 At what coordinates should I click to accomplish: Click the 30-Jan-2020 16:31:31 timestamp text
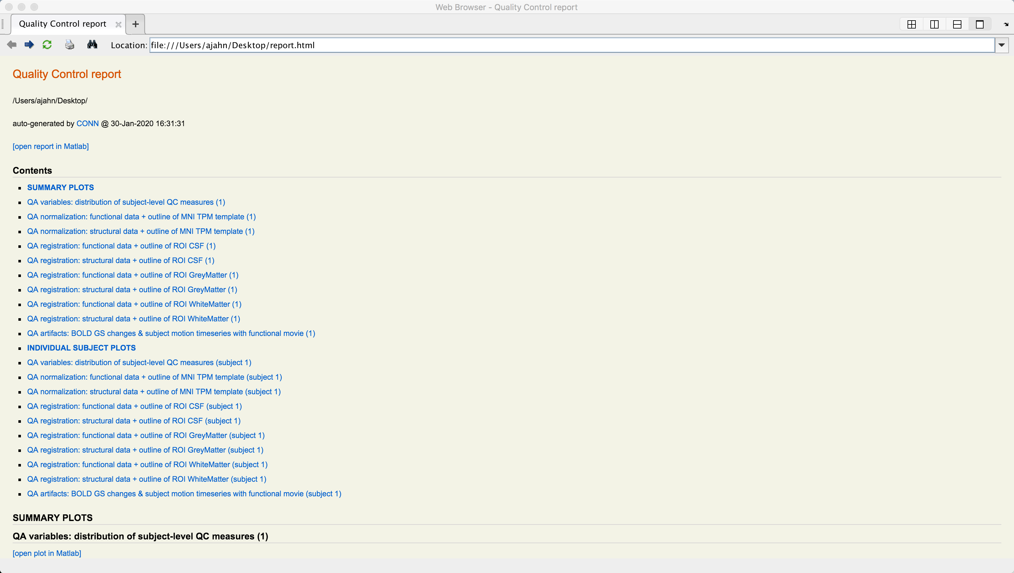pyautogui.click(x=148, y=124)
